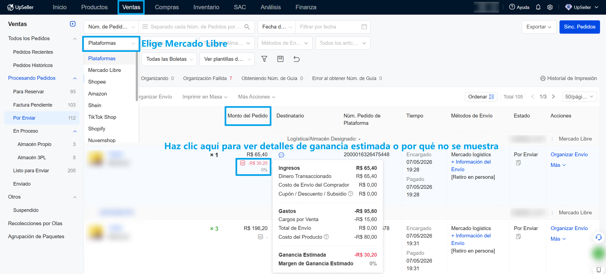This screenshot has width=606, height=274.
Task: Select Shopee in the platform list
Action: 110,82
